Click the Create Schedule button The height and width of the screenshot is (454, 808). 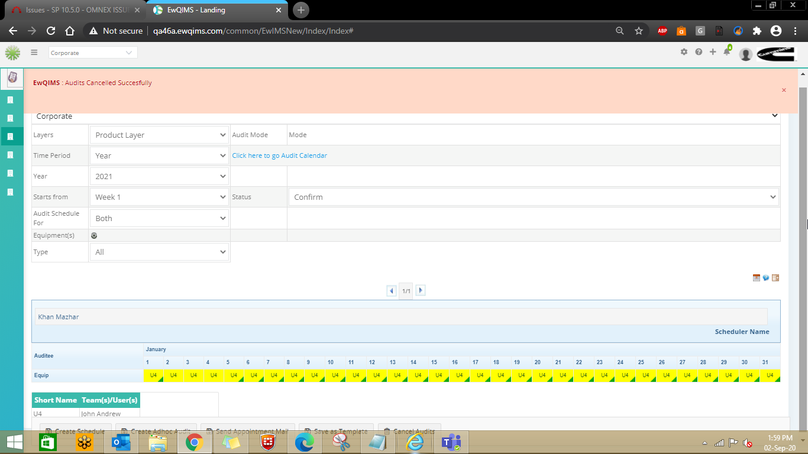point(75,431)
